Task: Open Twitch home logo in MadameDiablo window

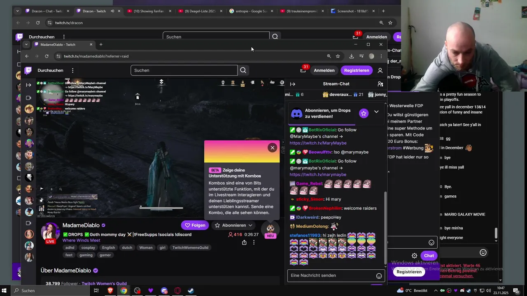Action: coord(28,70)
